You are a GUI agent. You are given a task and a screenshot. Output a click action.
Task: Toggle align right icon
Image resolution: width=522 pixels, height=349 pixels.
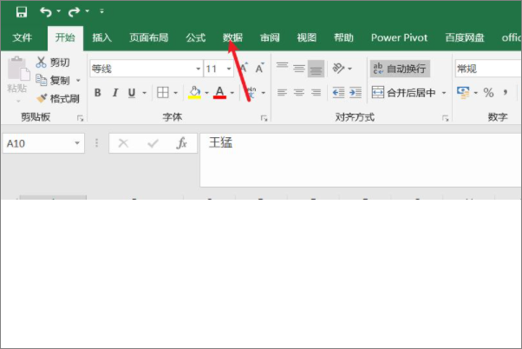pos(316,93)
